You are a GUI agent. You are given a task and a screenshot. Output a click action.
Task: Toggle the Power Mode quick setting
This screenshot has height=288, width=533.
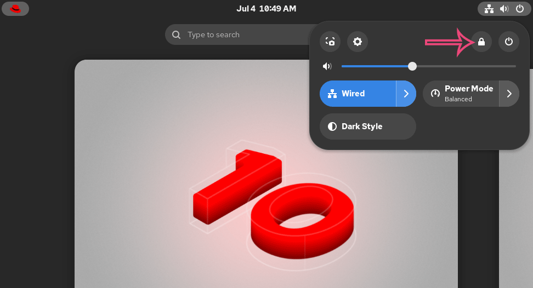tap(461, 94)
